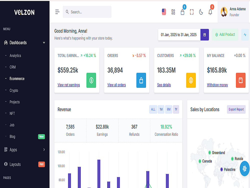
Task: Click the $165.89k balance value
Action: tap(217, 70)
